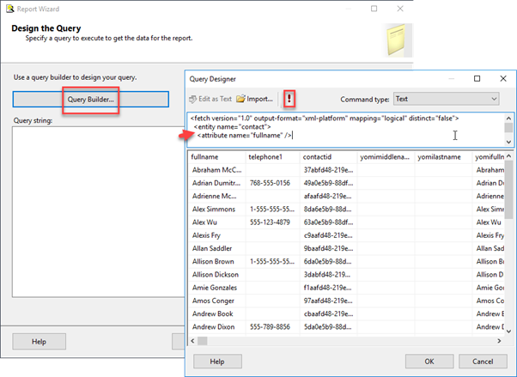Select the fullname column header
This screenshot has height=377, width=517.
(x=217, y=157)
